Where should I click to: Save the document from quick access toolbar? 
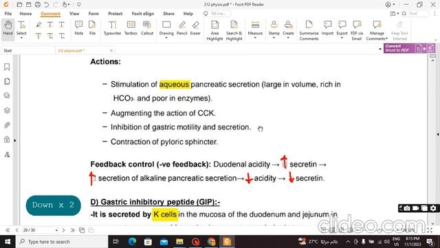(28, 5)
